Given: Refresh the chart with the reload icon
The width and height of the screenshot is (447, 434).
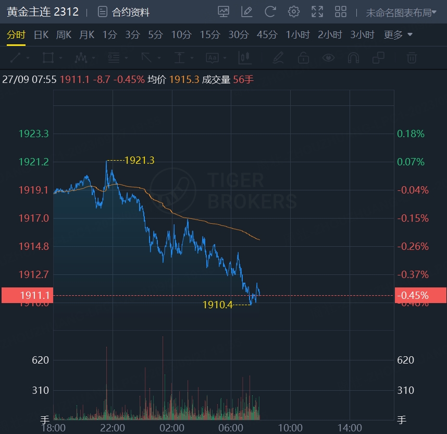Looking at the screenshot, I should pyautogui.click(x=270, y=12).
